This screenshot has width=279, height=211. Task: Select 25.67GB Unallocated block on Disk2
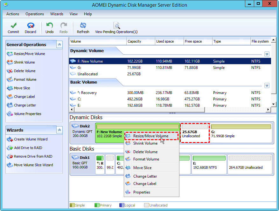pyautogui.click(x=195, y=133)
